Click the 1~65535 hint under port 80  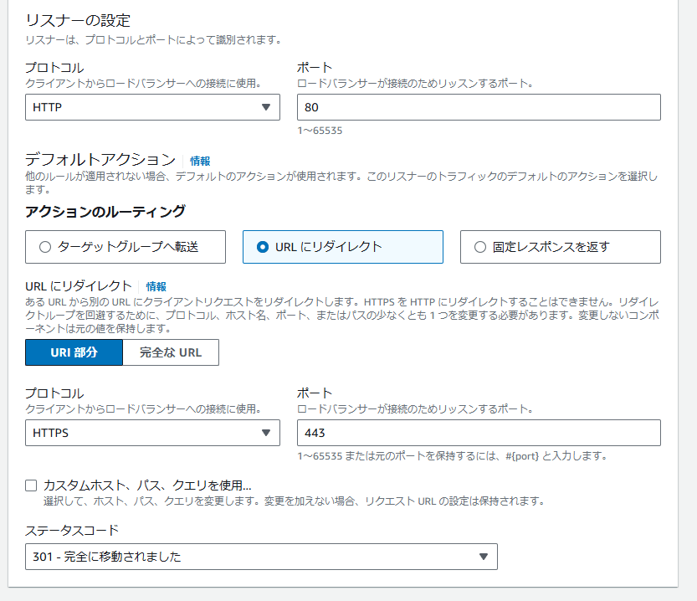(320, 131)
